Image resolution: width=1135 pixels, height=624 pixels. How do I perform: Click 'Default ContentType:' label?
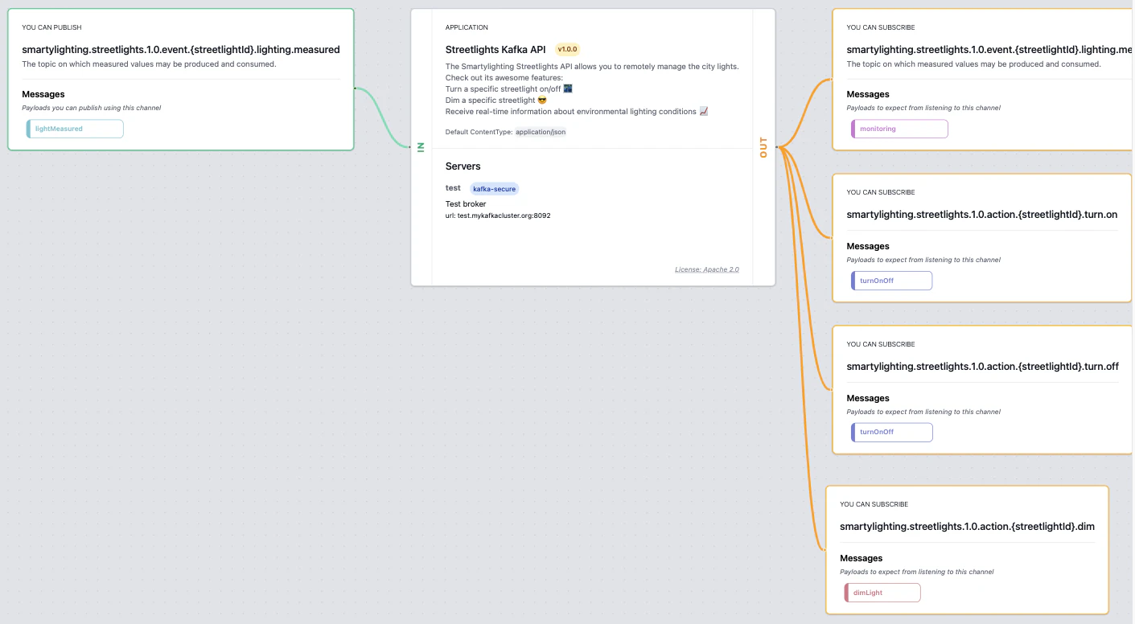pos(479,132)
